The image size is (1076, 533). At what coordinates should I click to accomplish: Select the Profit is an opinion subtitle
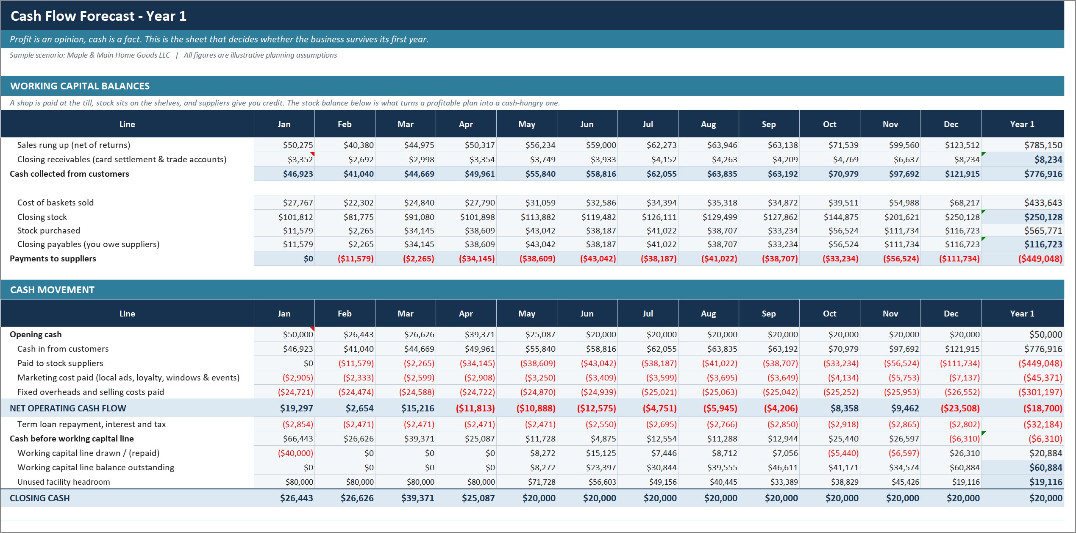point(219,39)
